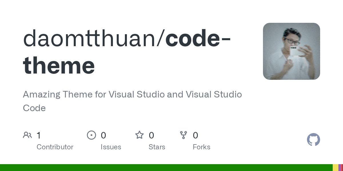The image size is (343, 171).
Task: Click the Forks label
Action: pos(202,147)
